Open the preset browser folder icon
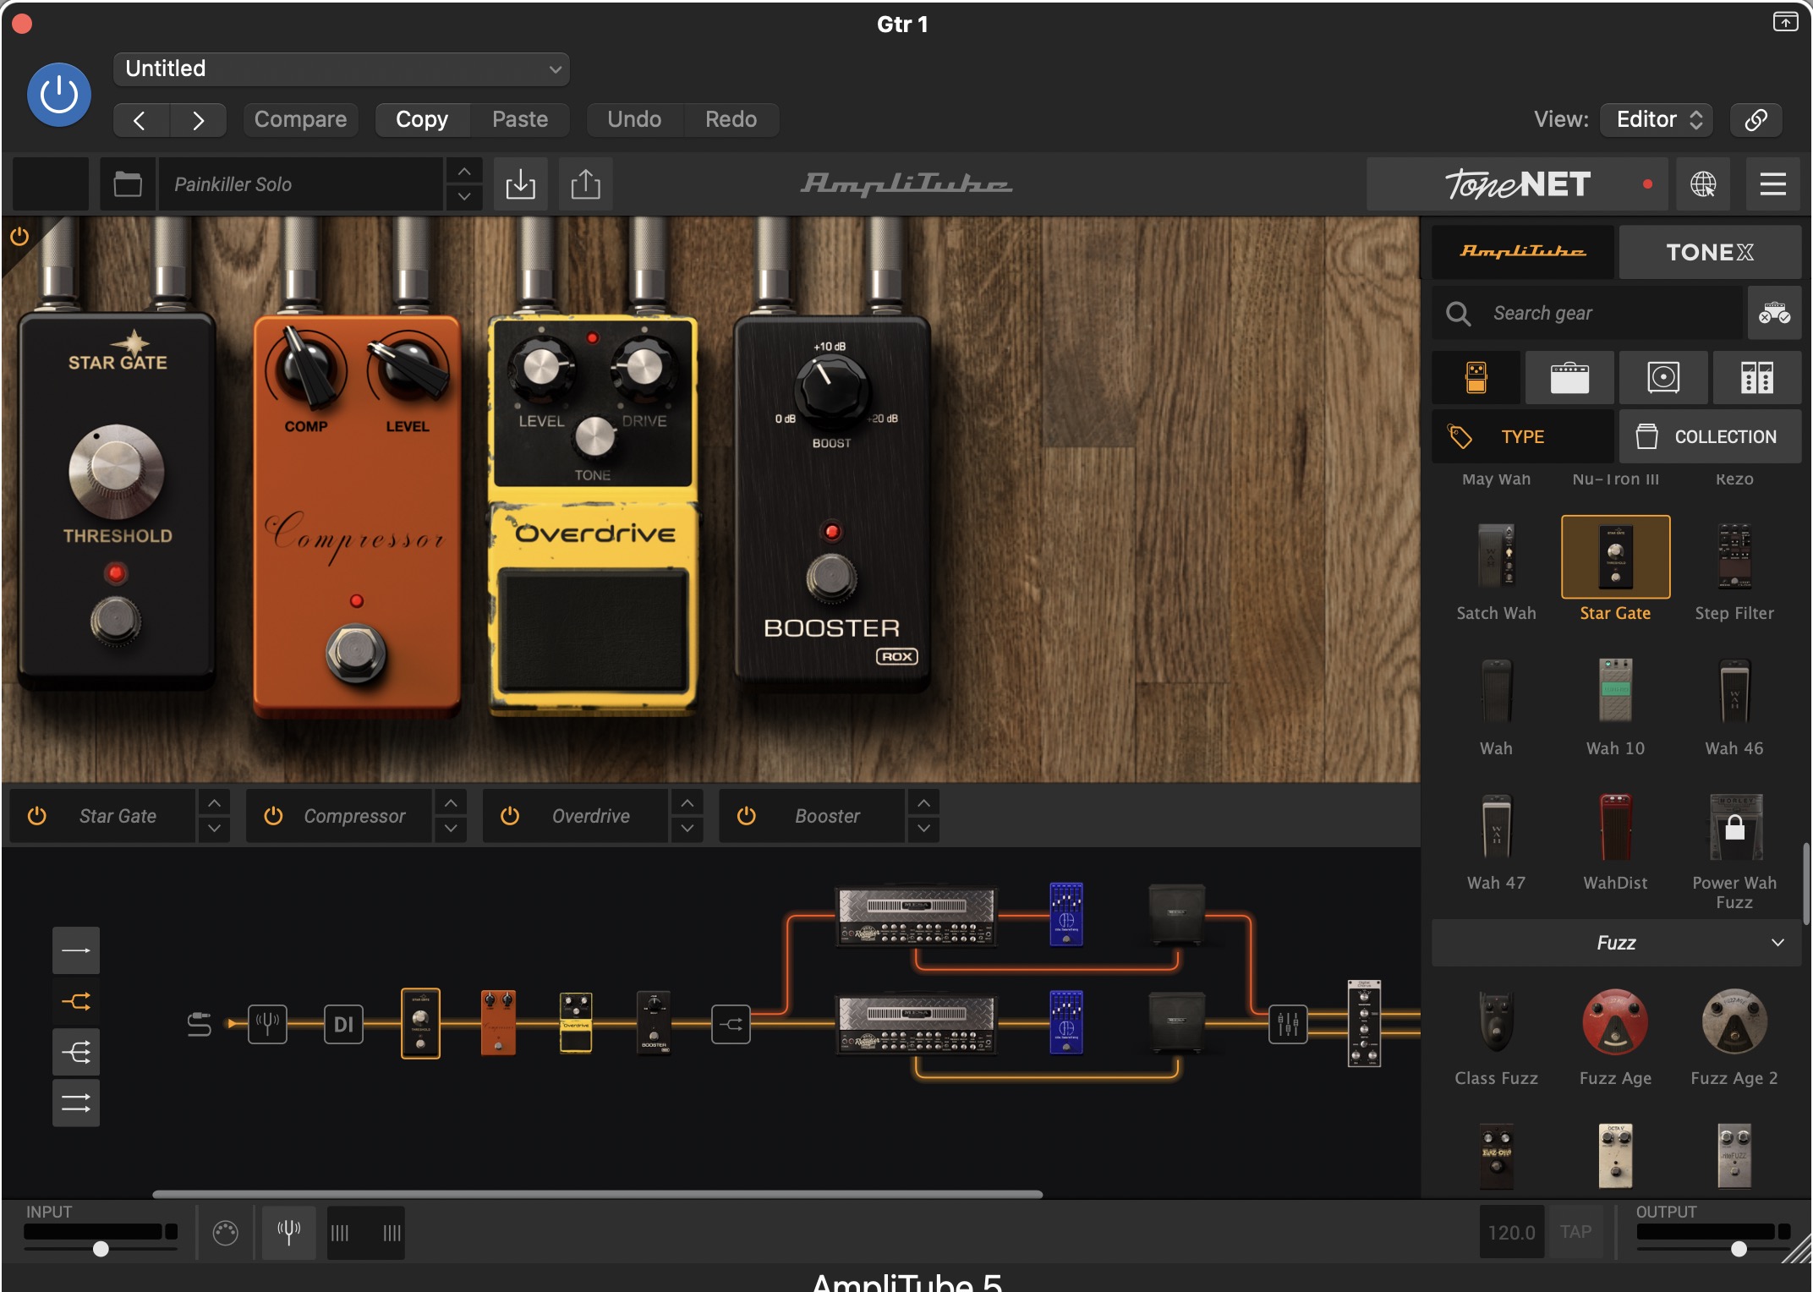1813x1292 pixels. tap(128, 183)
